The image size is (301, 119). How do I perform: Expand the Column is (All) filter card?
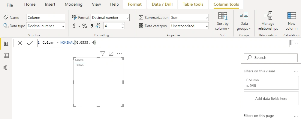[x=271, y=83]
